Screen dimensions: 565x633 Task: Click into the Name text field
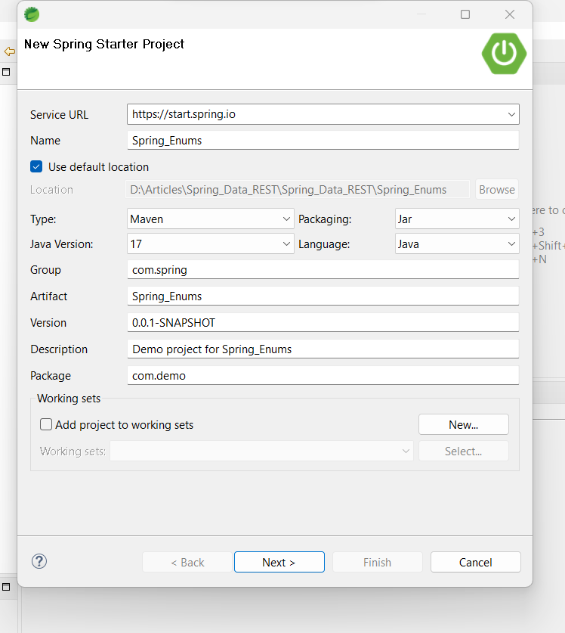pos(323,141)
